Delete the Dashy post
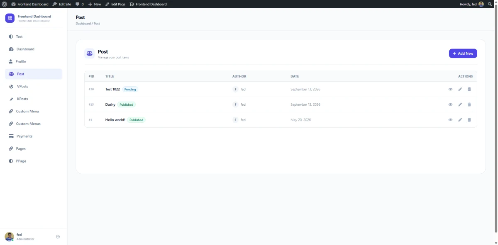Image resolution: width=498 pixels, height=245 pixels. 469,104
